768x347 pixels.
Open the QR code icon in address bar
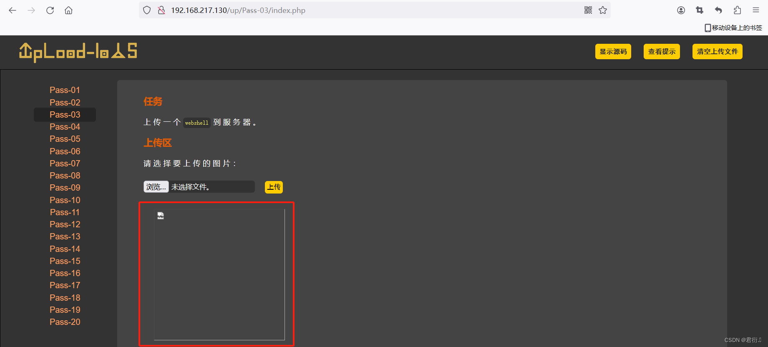click(588, 10)
